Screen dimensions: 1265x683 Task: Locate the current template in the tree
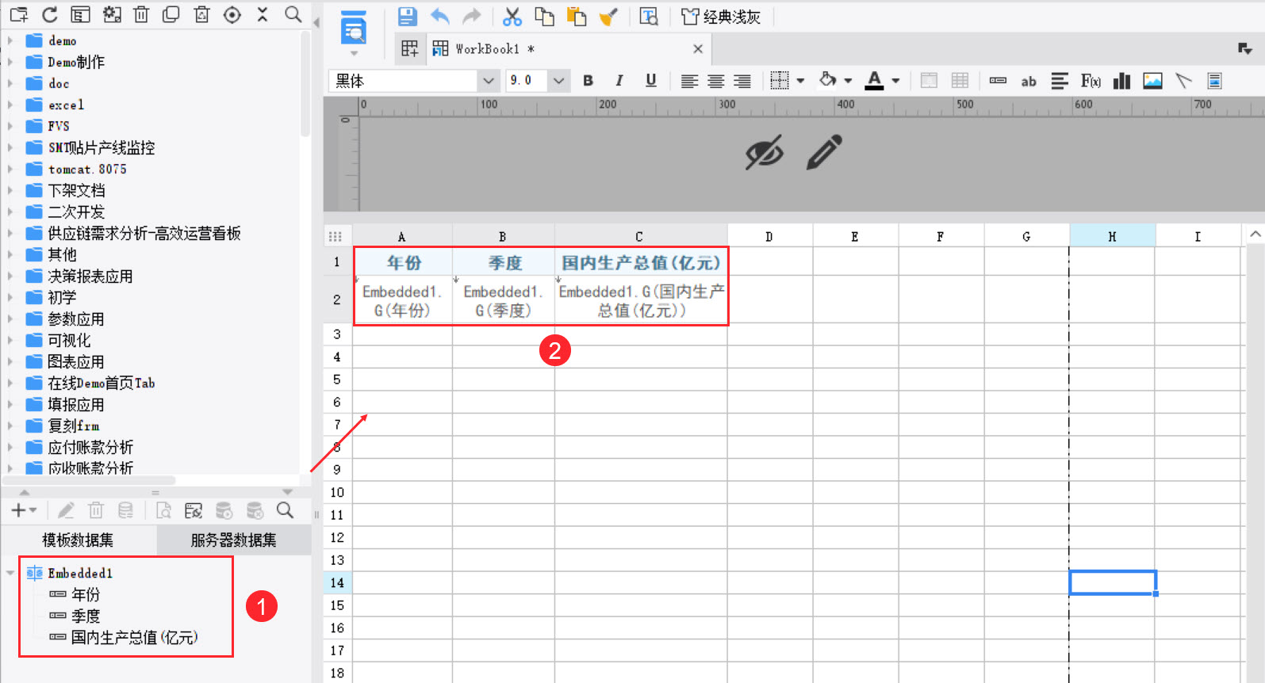(232, 14)
